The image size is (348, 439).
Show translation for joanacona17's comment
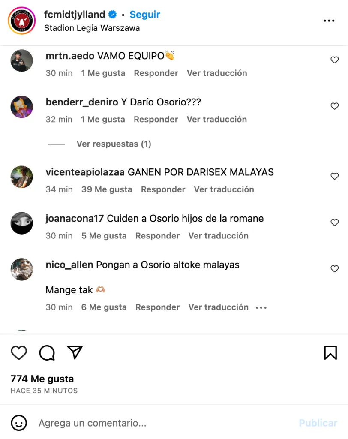pyautogui.click(x=219, y=236)
